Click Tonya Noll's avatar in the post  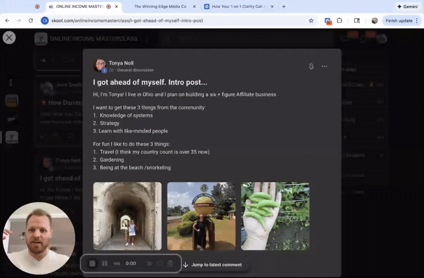click(99, 66)
